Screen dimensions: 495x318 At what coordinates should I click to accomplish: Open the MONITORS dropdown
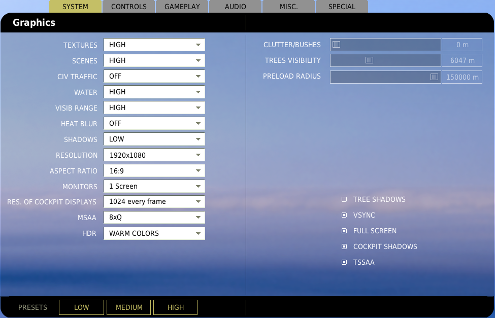154,186
